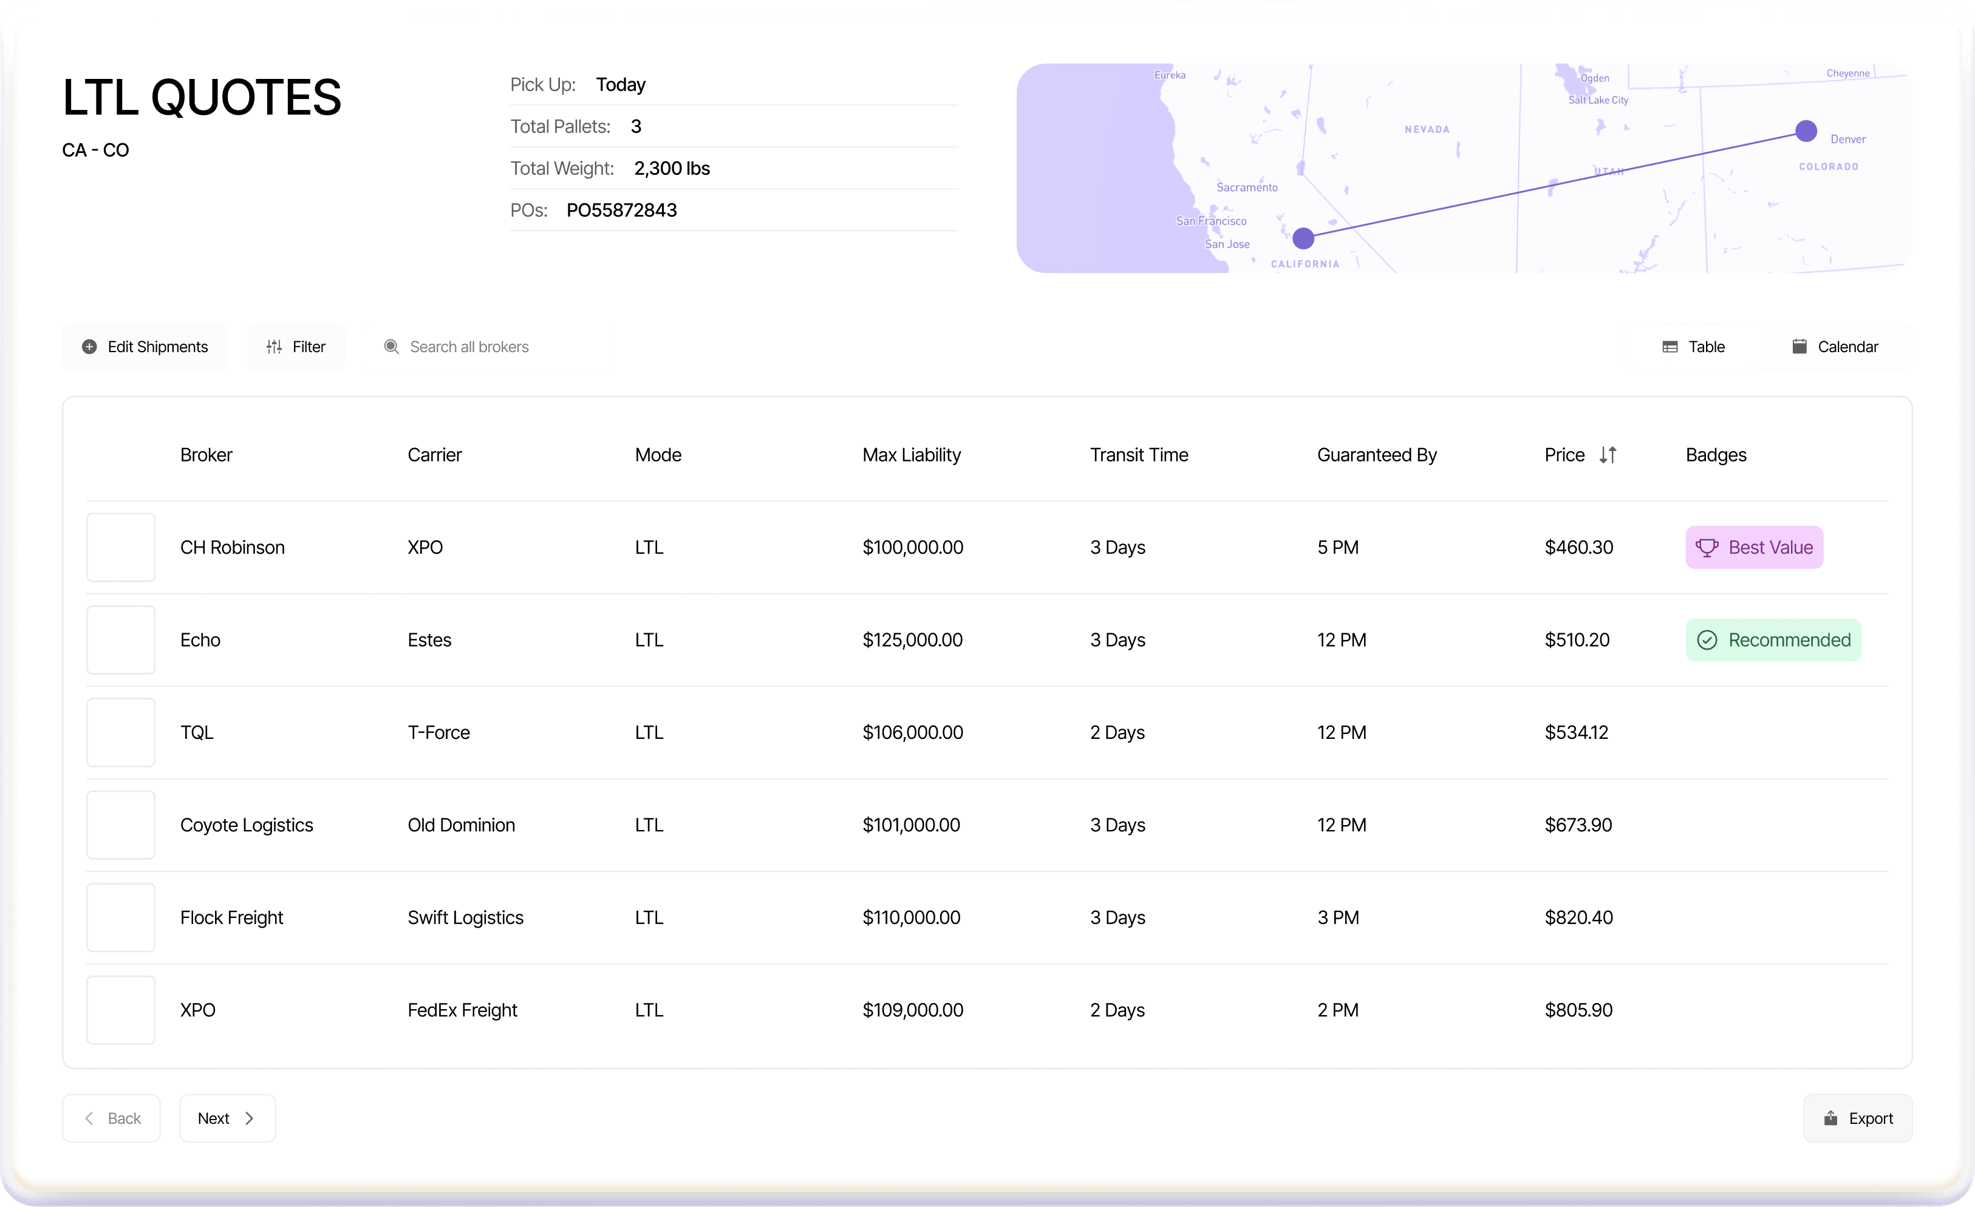This screenshot has height=1207, width=1975.
Task: Switch to the Calendar view tab
Action: pyautogui.click(x=1835, y=346)
